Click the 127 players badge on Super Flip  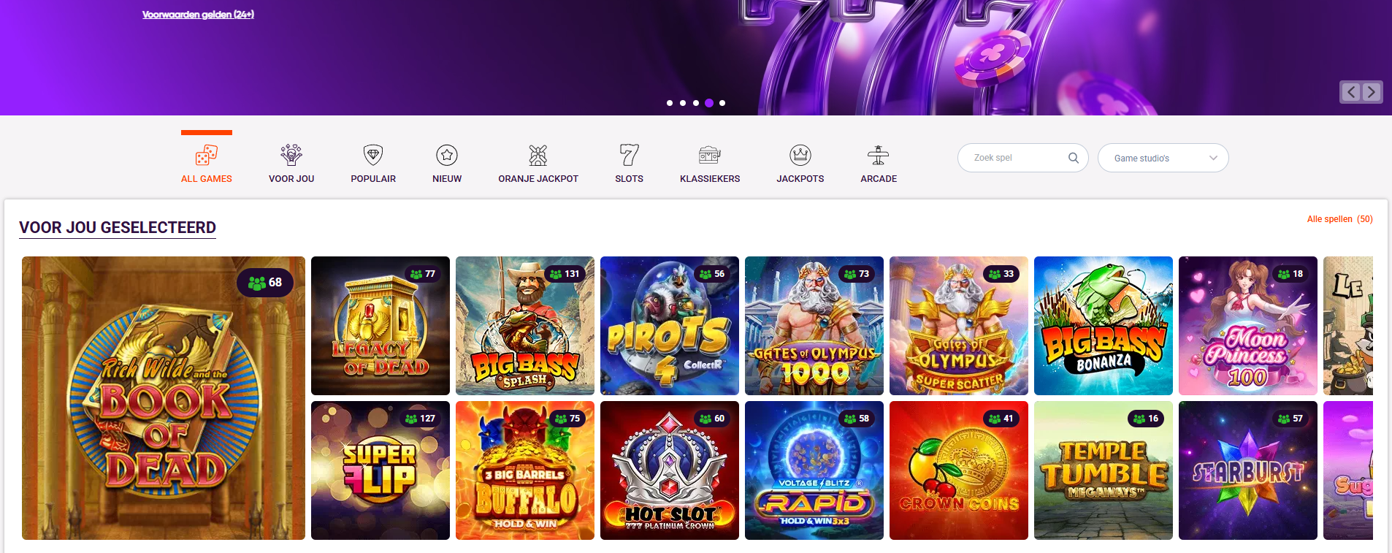[x=420, y=419]
